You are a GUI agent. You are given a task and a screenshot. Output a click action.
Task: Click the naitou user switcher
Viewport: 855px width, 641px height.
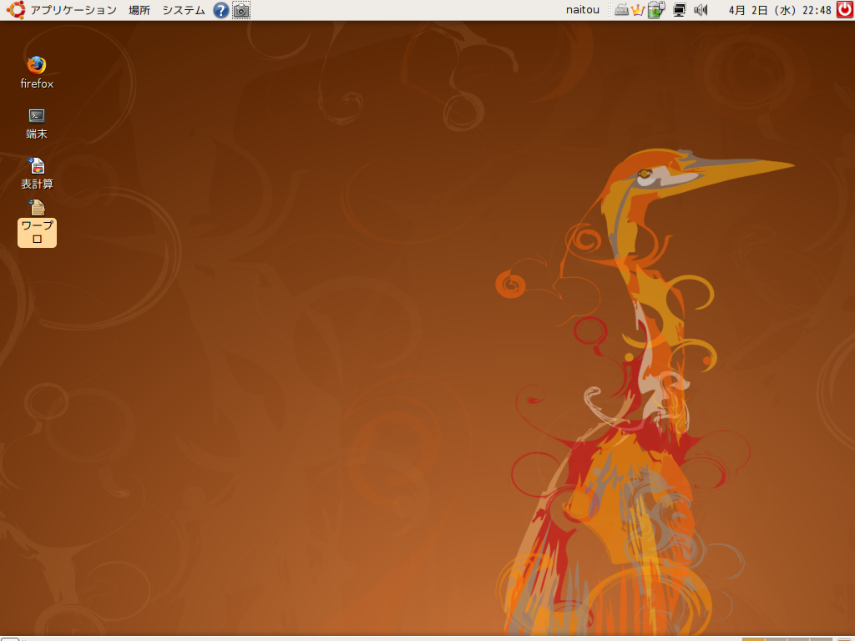(x=582, y=10)
